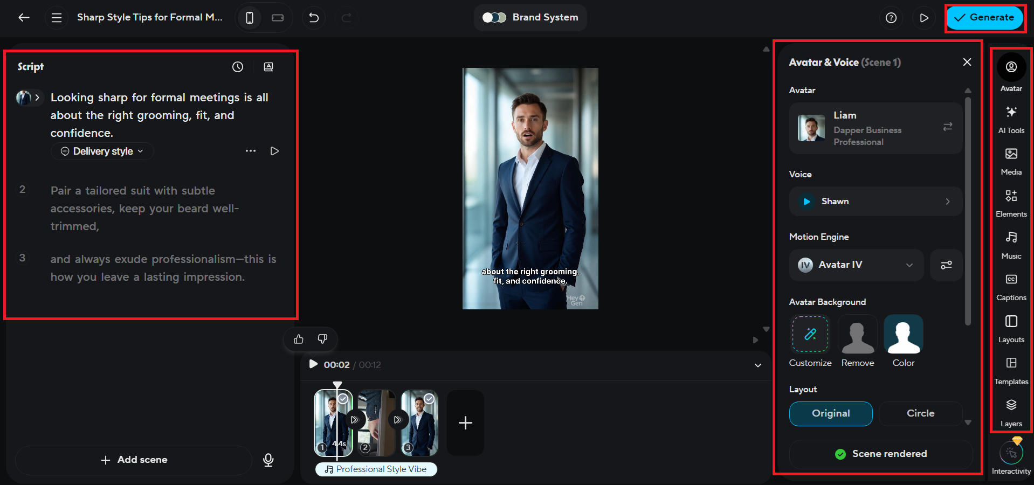Play the timeline from 00:02
Image resolution: width=1034 pixels, height=485 pixels.
pos(313,364)
